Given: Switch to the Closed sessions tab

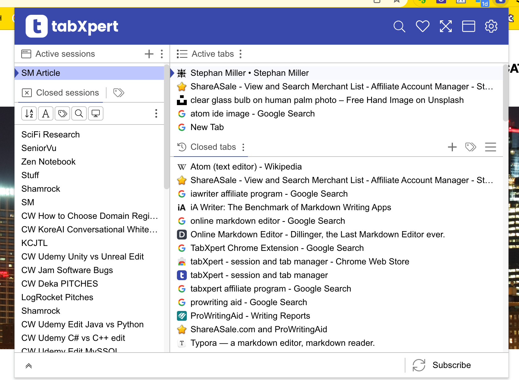Looking at the screenshot, I should coord(67,92).
